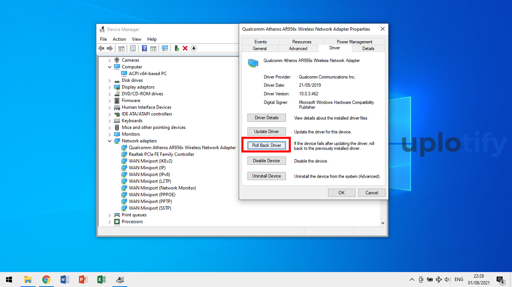This screenshot has height=287, width=512.
Task: Open Microsoft Word from the taskbar
Action: [x=64, y=279]
